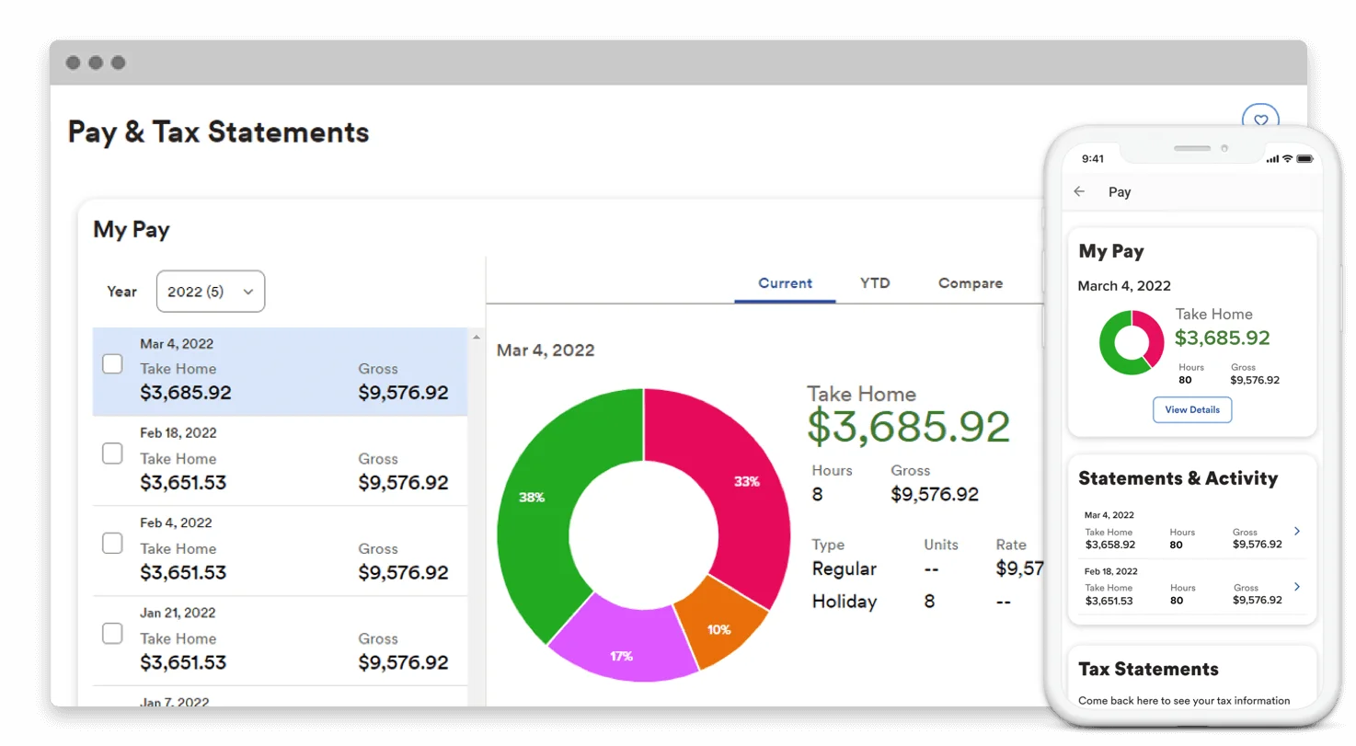
Task: Click the cellular signal icon on the phone
Action: pos(1274,158)
